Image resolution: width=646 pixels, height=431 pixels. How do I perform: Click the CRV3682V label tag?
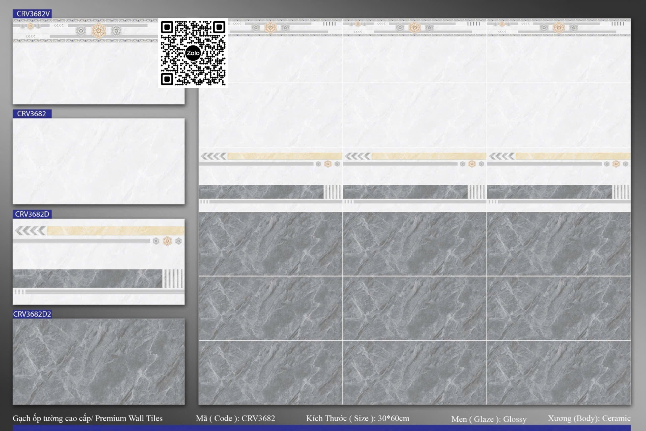coord(32,14)
